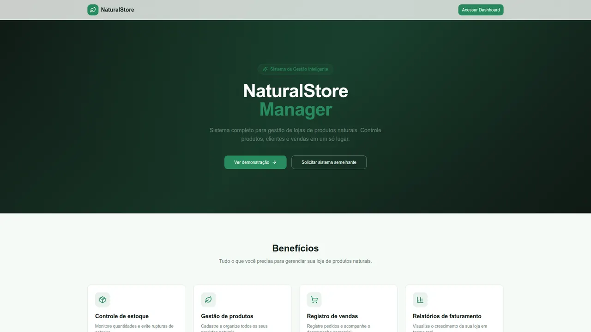Select the Controle de estoque card title

[x=122, y=316]
